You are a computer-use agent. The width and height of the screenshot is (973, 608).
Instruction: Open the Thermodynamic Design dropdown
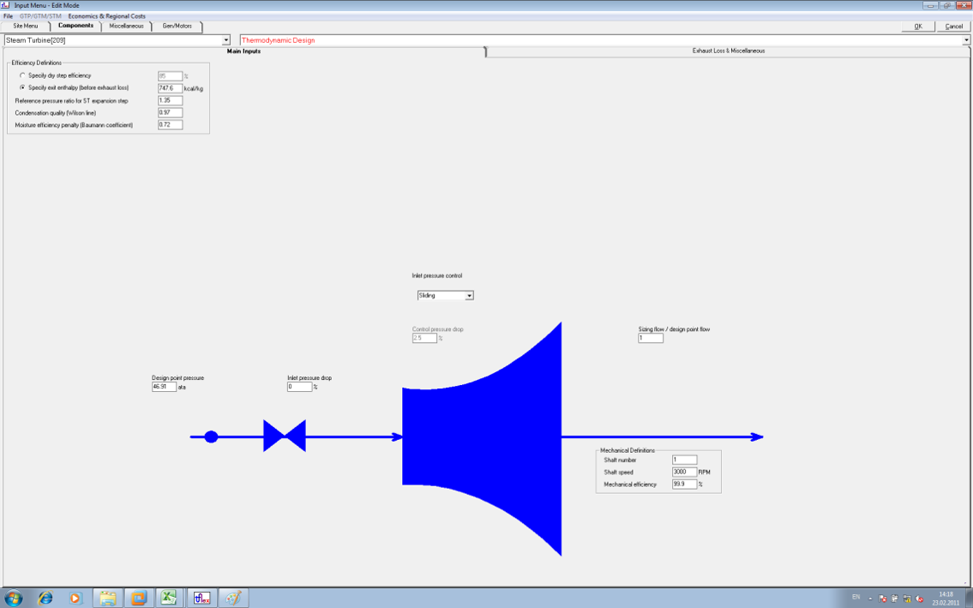[966, 40]
